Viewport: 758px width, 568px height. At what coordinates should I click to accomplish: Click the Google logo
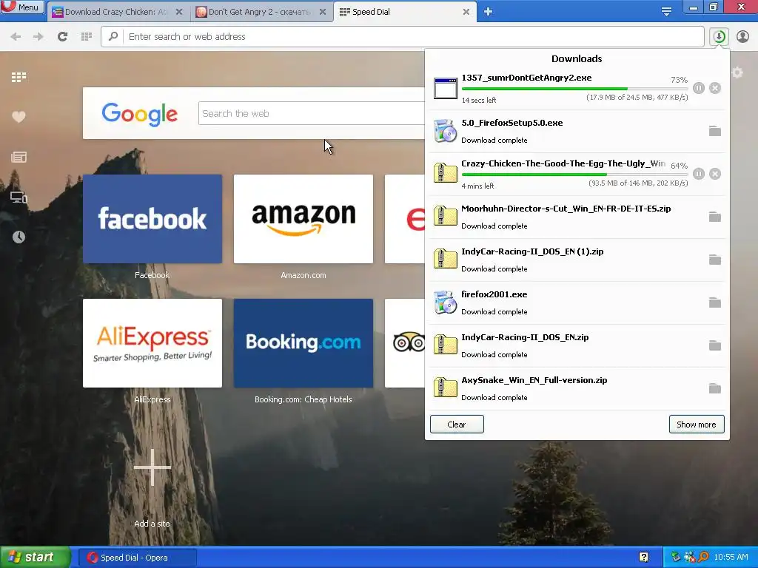coord(140,114)
